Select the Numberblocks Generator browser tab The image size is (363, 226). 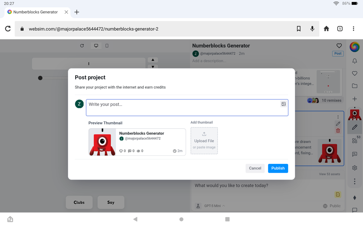pyautogui.click(x=35, y=12)
